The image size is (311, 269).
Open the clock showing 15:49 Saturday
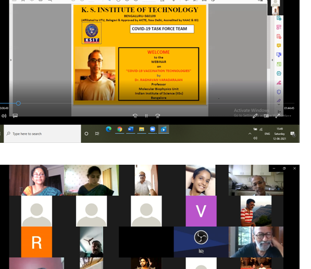click(x=279, y=133)
